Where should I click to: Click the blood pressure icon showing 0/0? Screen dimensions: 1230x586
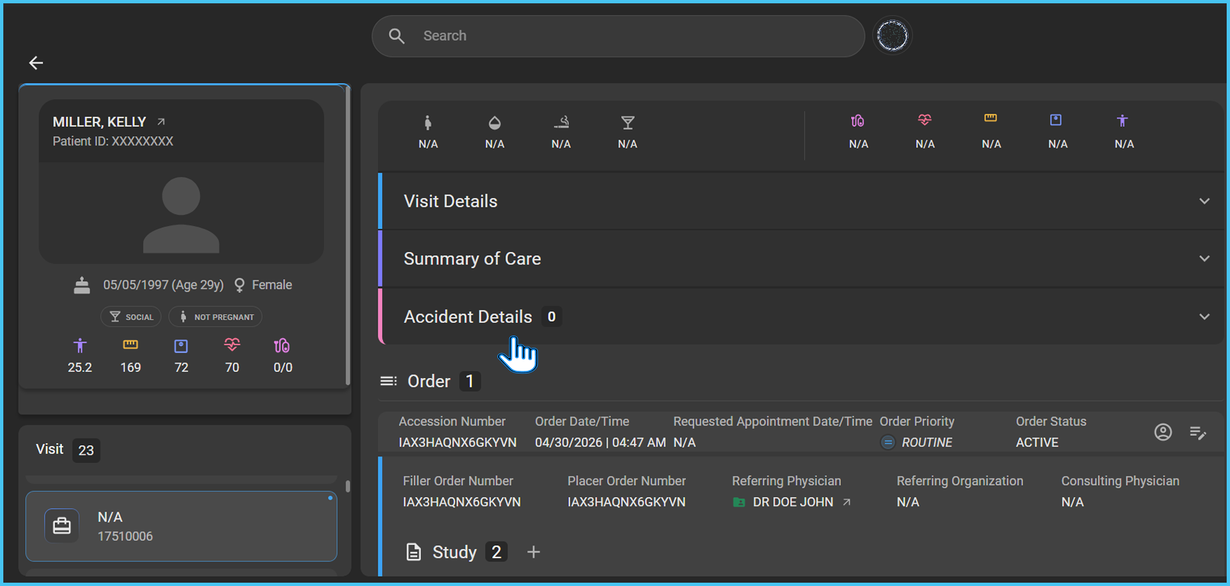282,345
